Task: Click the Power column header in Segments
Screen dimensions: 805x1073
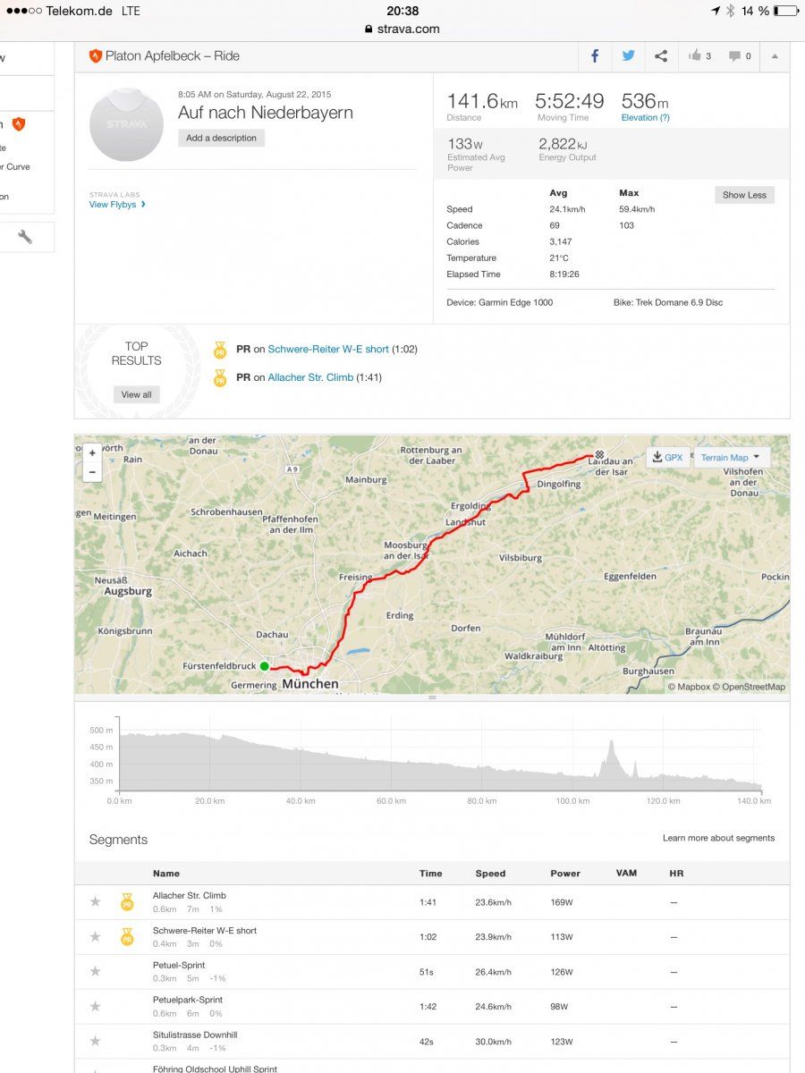Action: click(565, 874)
